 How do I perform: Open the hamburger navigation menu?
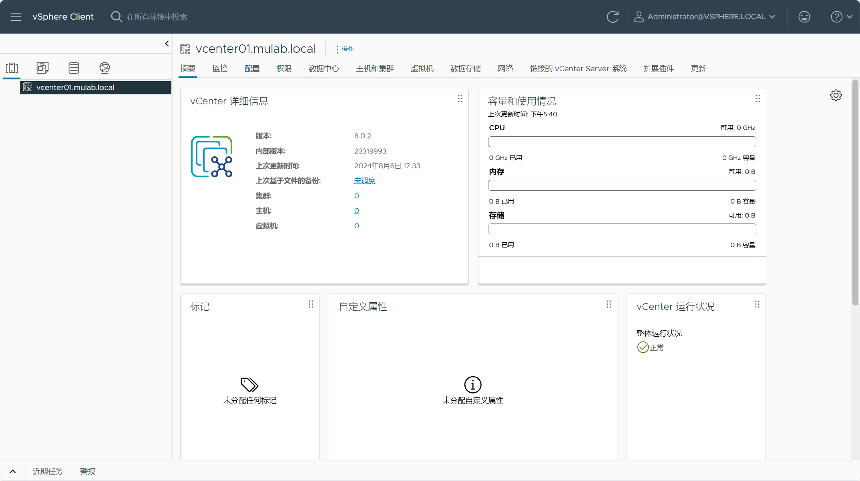click(16, 17)
